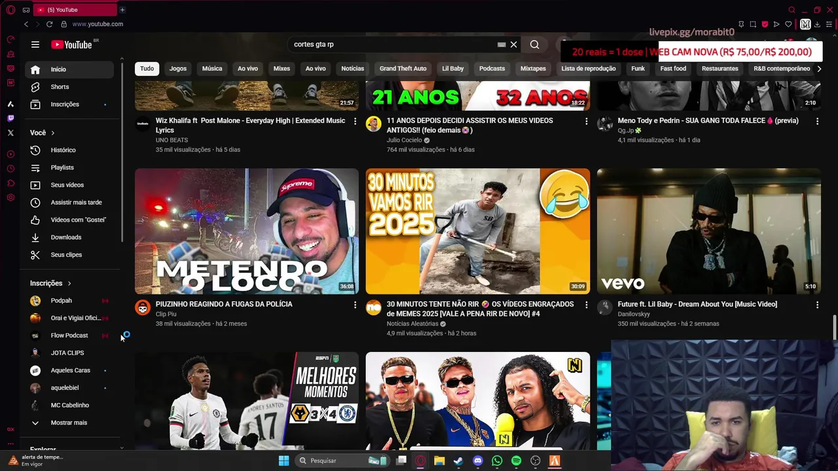Open Discord from the taskbar
This screenshot has width=838, height=471.
tap(478, 461)
